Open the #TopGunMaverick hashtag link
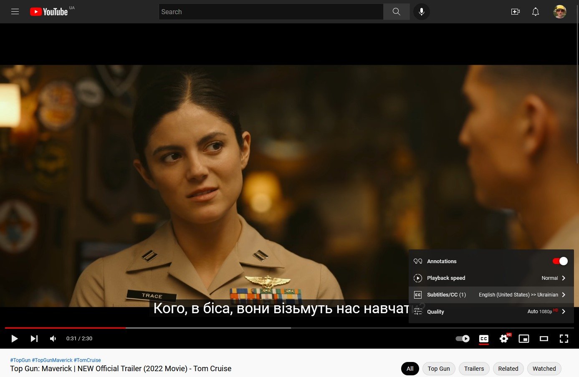Viewport: 579px width, 377px height. (x=52, y=360)
